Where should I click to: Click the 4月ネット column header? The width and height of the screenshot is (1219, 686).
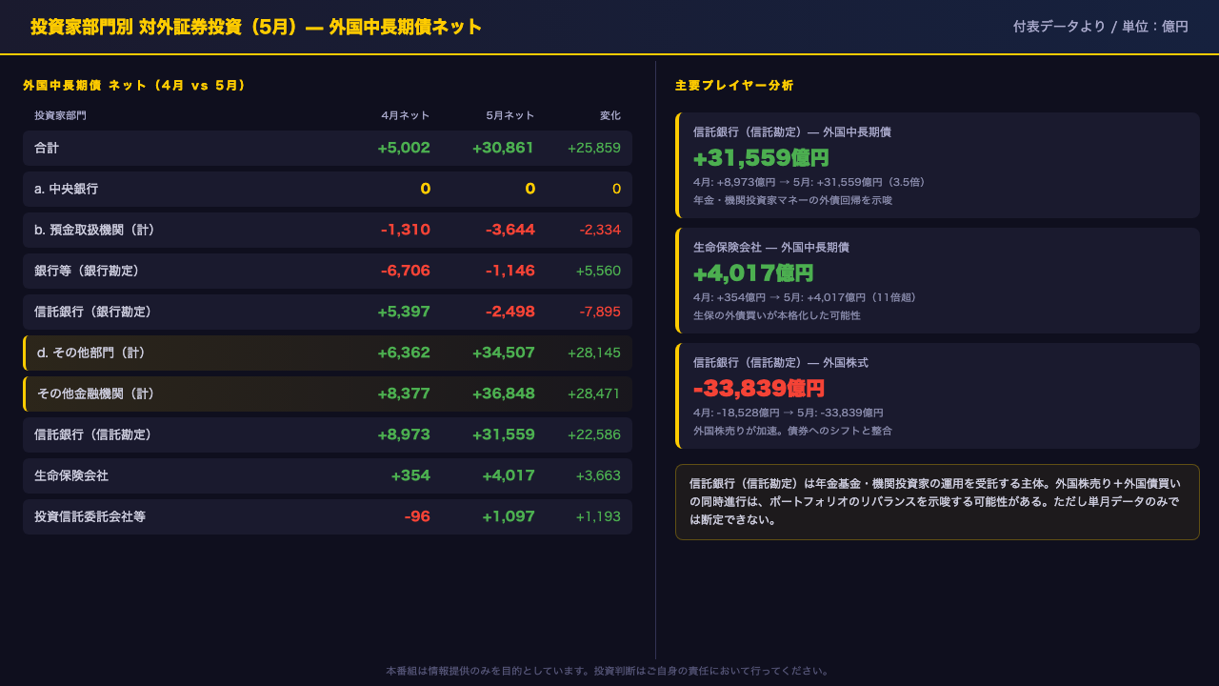[x=406, y=116]
